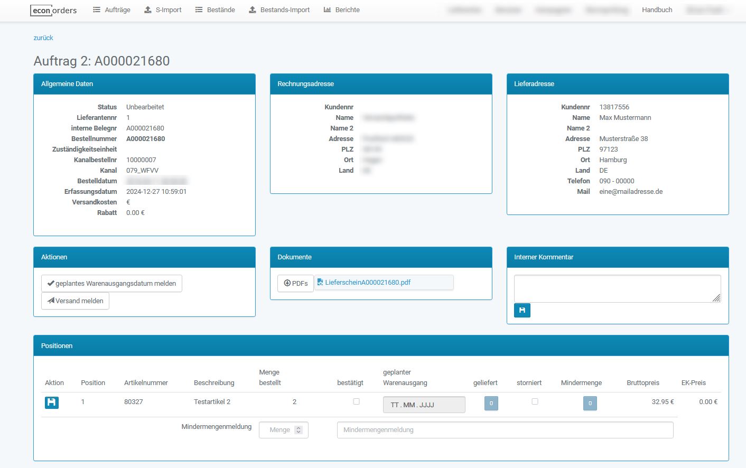Click the PDFs download button
The height and width of the screenshot is (468, 746).
[296, 284]
